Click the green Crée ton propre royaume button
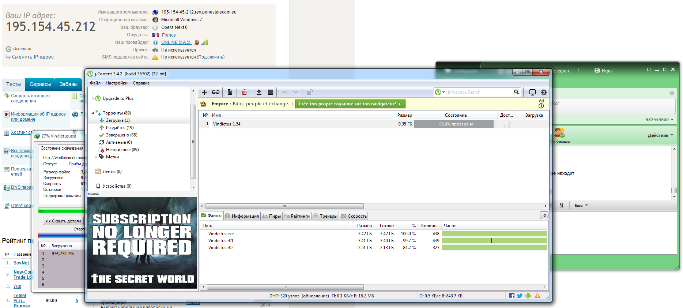The width and height of the screenshot is (683, 308). click(350, 104)
